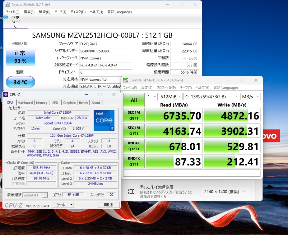The image size is (288, 235).
Task: Click total host reads value 14064 GB
Action: click(185, 44)
